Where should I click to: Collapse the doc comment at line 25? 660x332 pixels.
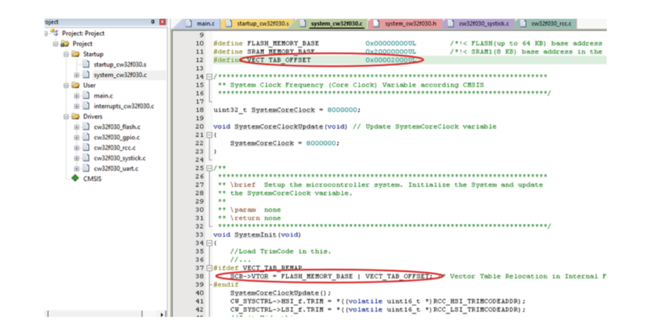point(209,168)
